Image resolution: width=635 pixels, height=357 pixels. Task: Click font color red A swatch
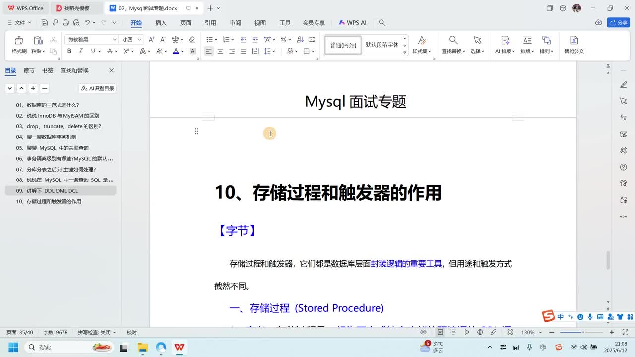coord(176,51)
